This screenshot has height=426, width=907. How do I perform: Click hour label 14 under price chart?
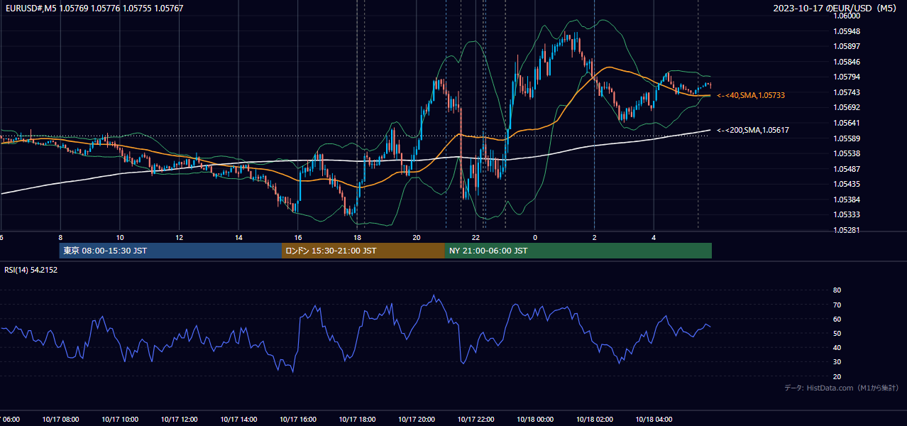(238, 238)
